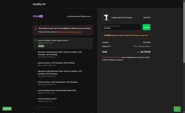The width and height of the screenshot is (185, 113).
Task: Open the Creality RaptorX 3D Scanner thumbnail
Action: coord(106,17)
